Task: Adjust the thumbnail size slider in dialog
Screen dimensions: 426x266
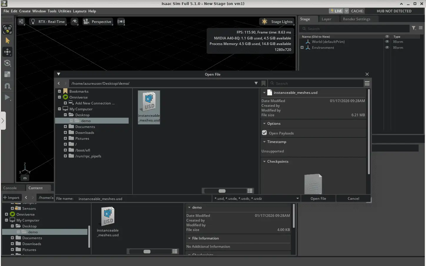Action: point(222,191)
